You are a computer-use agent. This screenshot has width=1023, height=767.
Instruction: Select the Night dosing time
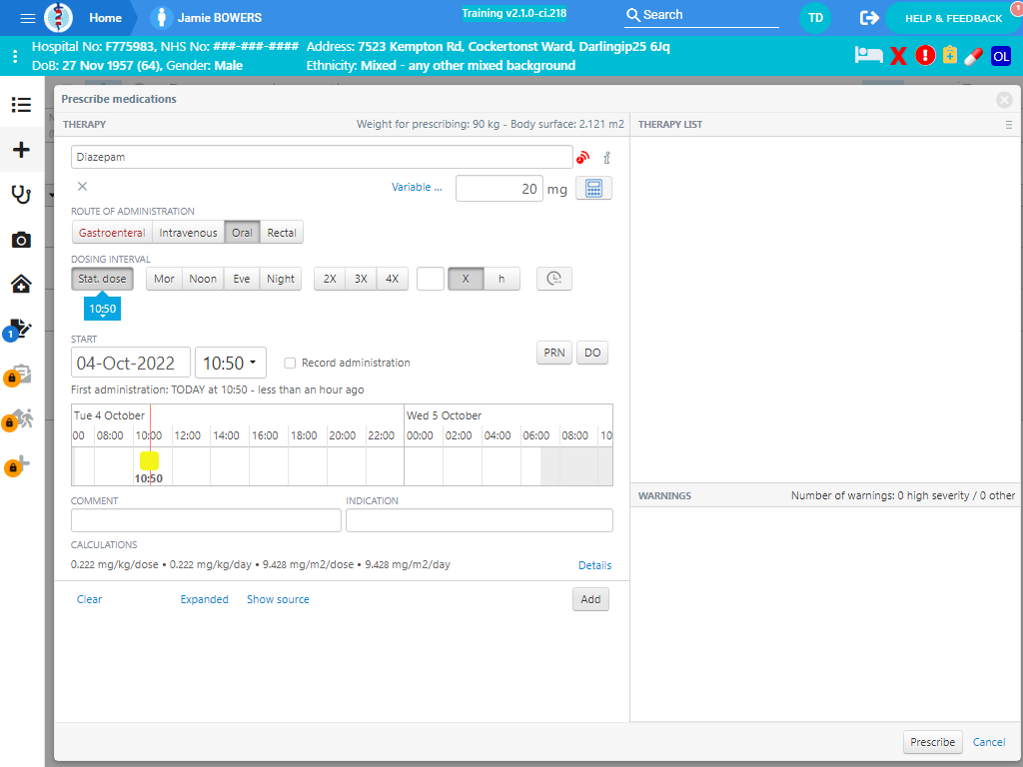(281, 279)
